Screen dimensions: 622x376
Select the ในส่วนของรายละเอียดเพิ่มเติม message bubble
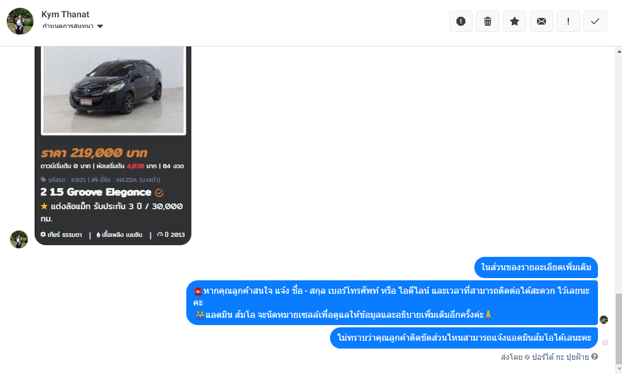pos(536,267)
